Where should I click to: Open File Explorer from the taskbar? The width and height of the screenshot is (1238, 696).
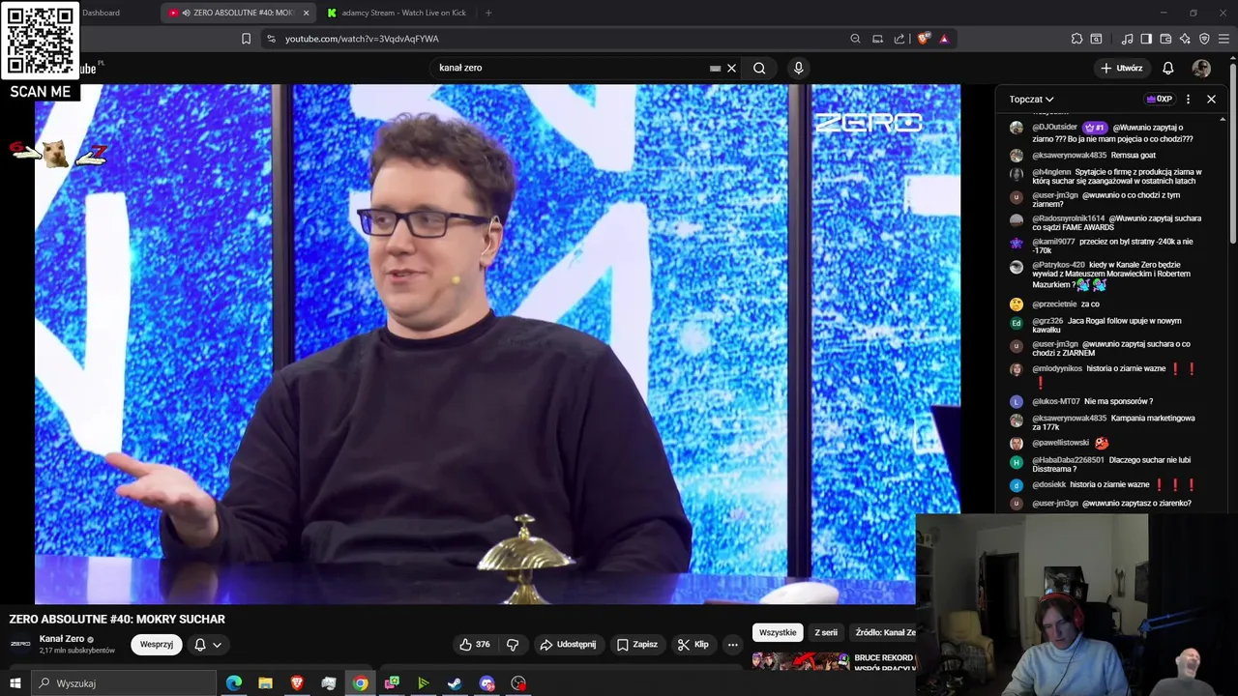click(265, 683)
